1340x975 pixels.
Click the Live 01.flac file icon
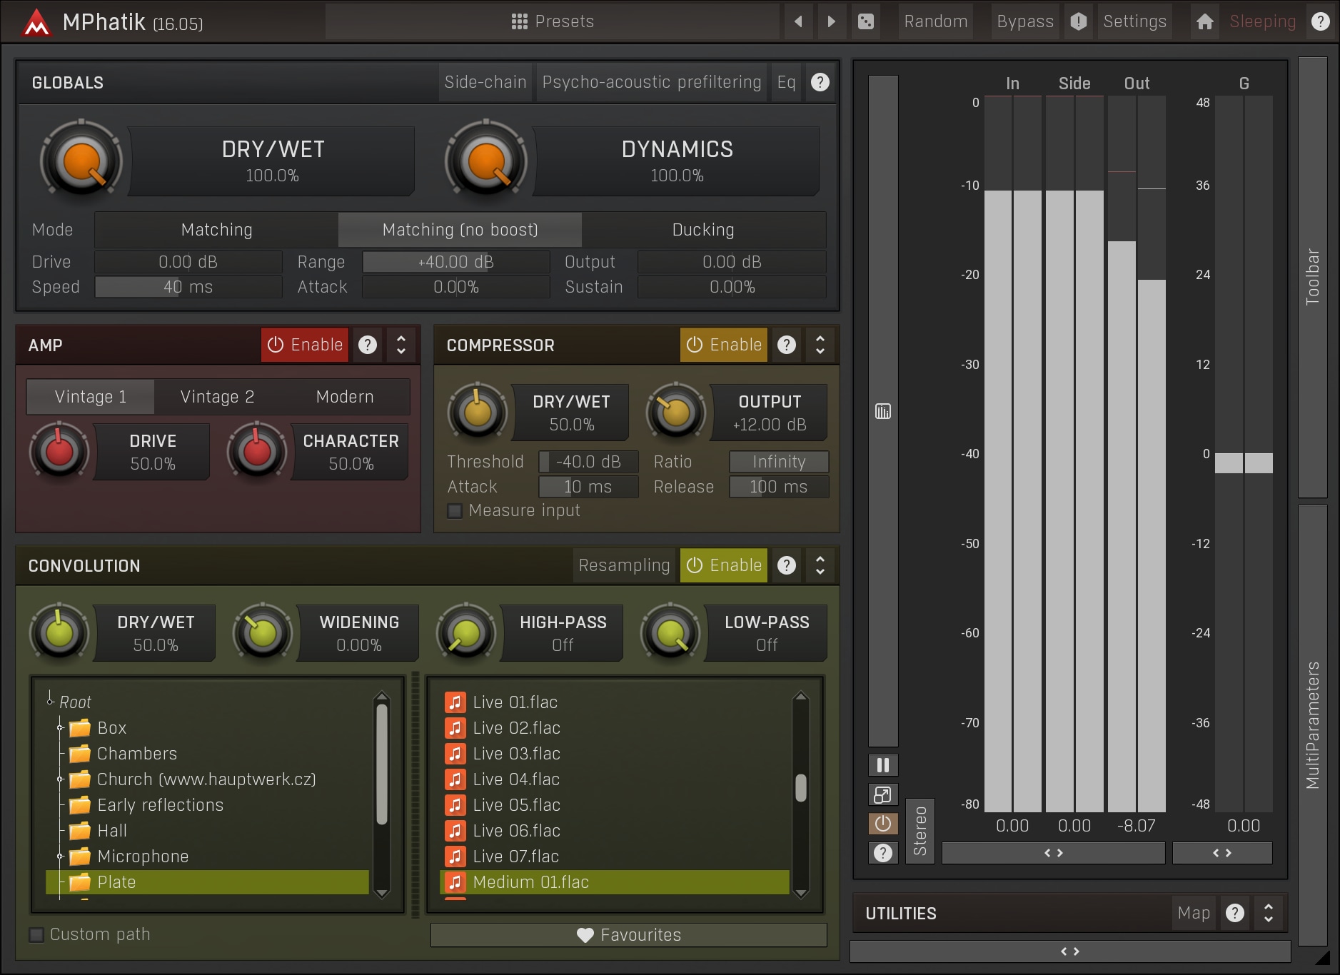click(x=455, y=702)
